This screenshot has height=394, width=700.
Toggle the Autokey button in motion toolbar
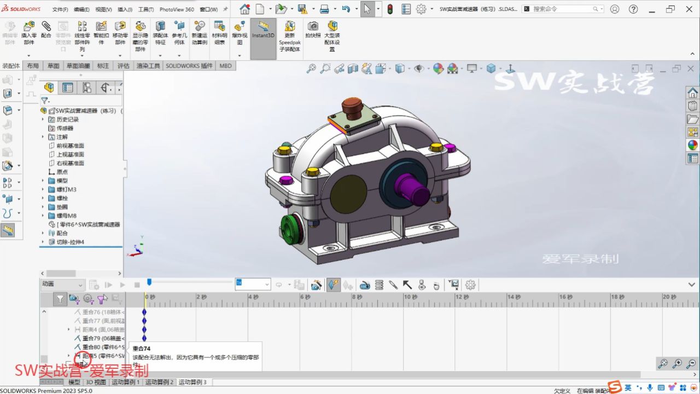point(334,285)
